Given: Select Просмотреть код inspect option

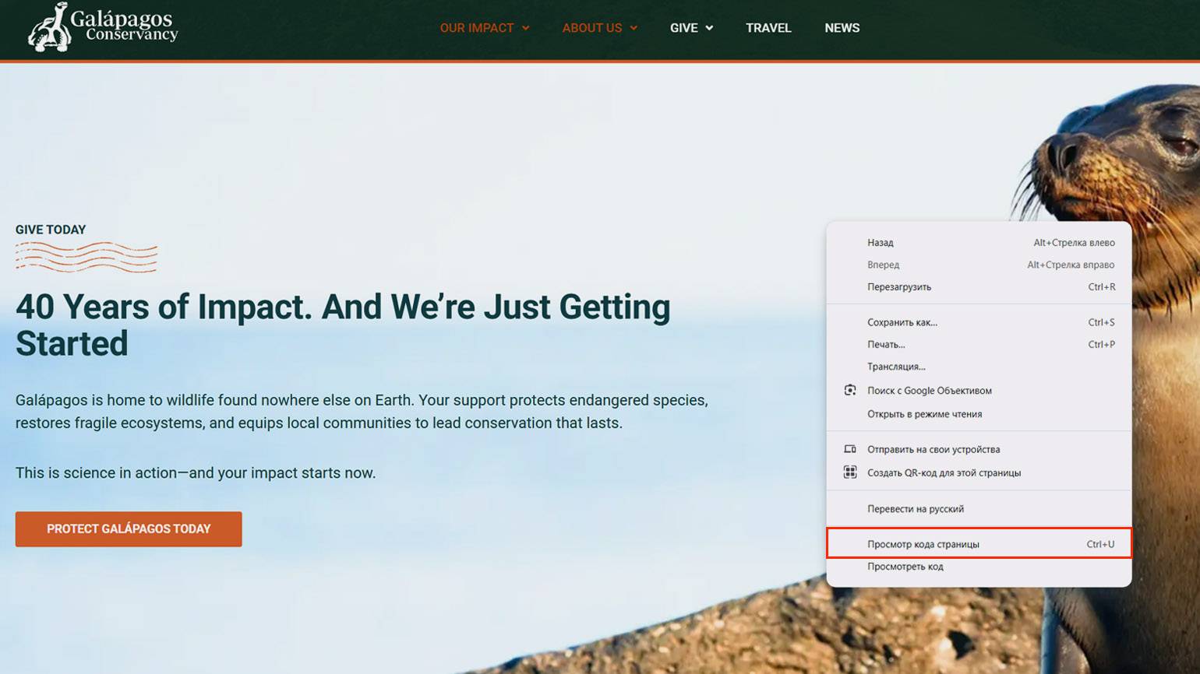Looking at the screenshot, I should 905,567.
